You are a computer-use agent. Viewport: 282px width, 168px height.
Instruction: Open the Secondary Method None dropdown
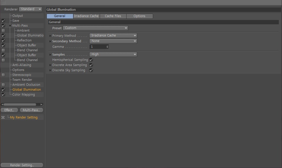click(113, 41)
